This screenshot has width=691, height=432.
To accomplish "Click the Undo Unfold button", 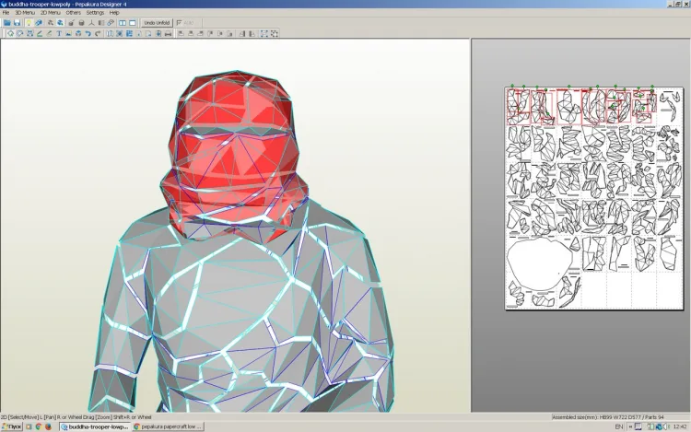I will [x=157, y=22].
